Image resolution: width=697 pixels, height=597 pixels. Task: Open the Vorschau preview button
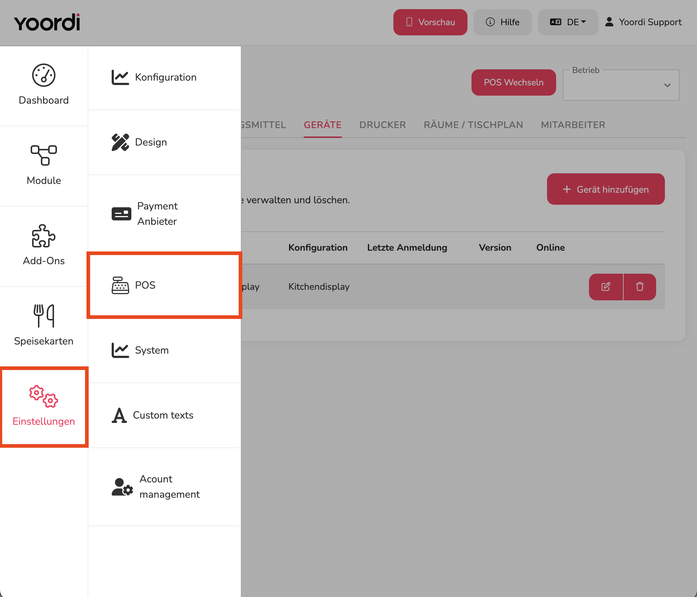click(x=430, y=22)
